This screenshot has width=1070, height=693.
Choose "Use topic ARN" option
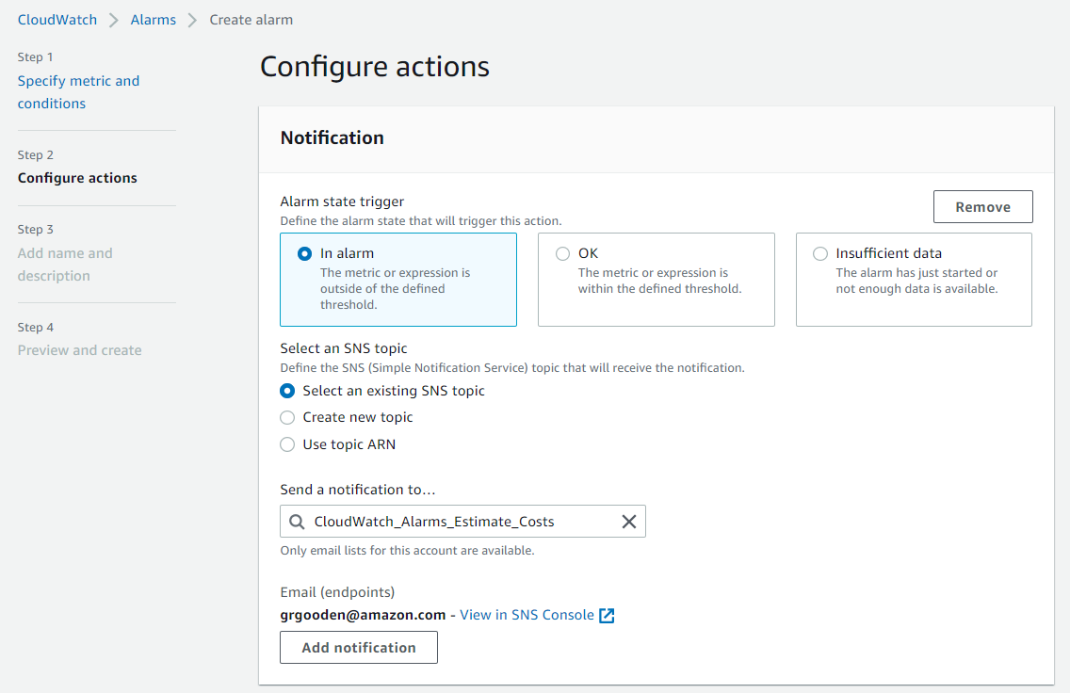287,443
